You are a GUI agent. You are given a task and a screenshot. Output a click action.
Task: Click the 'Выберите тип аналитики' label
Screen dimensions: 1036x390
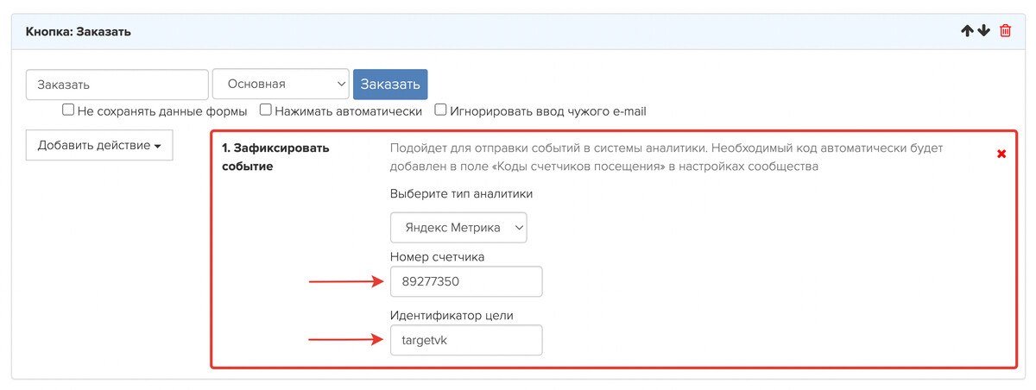click(461, 193)
